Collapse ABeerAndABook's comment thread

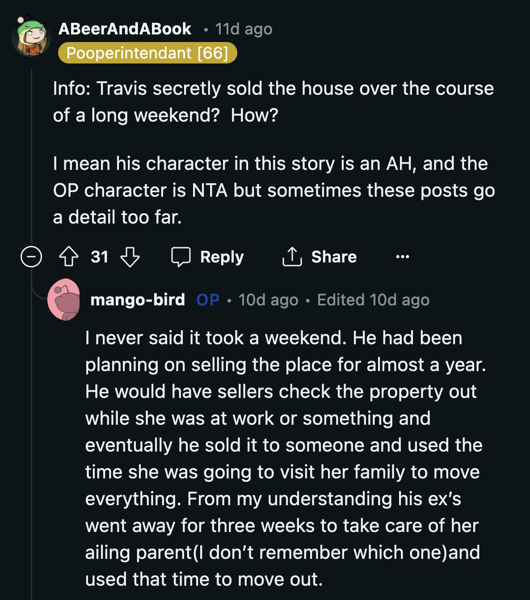pyautogui.click(x=31, y=257)
